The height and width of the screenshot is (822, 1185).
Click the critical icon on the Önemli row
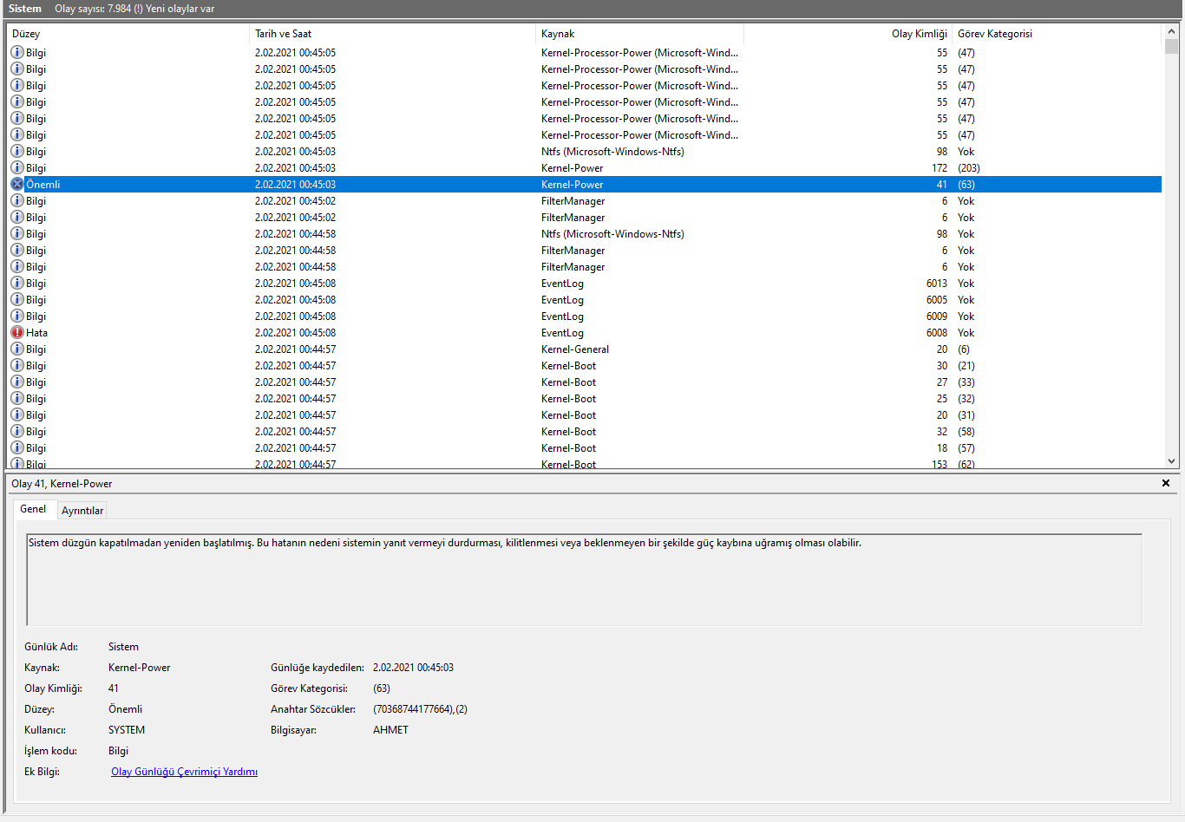(x=16, y=185)
